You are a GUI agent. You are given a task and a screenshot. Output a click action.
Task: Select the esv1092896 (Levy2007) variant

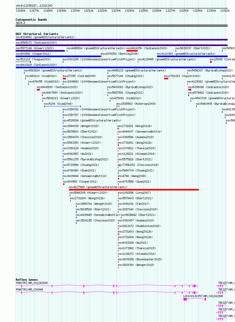(134, 193)
